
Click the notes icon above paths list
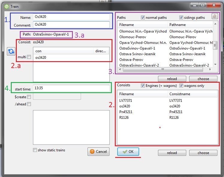214,17
